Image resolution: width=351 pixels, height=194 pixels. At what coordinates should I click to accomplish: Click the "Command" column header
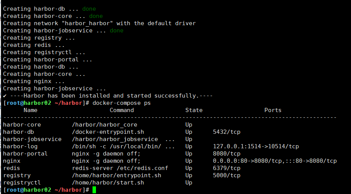[x=122, y=110]
